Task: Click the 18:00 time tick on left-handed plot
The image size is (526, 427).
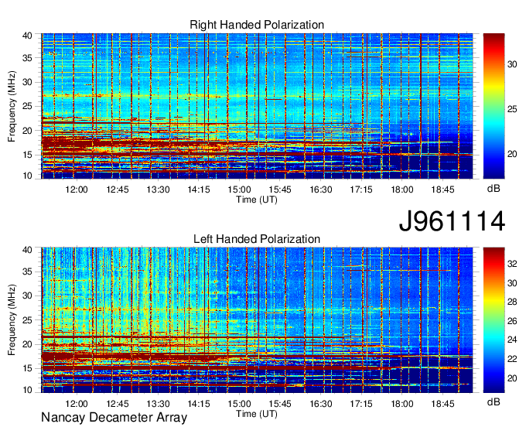Action: point(402,403)
